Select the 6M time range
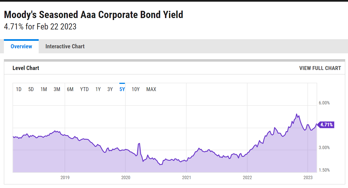 (70, 89)
